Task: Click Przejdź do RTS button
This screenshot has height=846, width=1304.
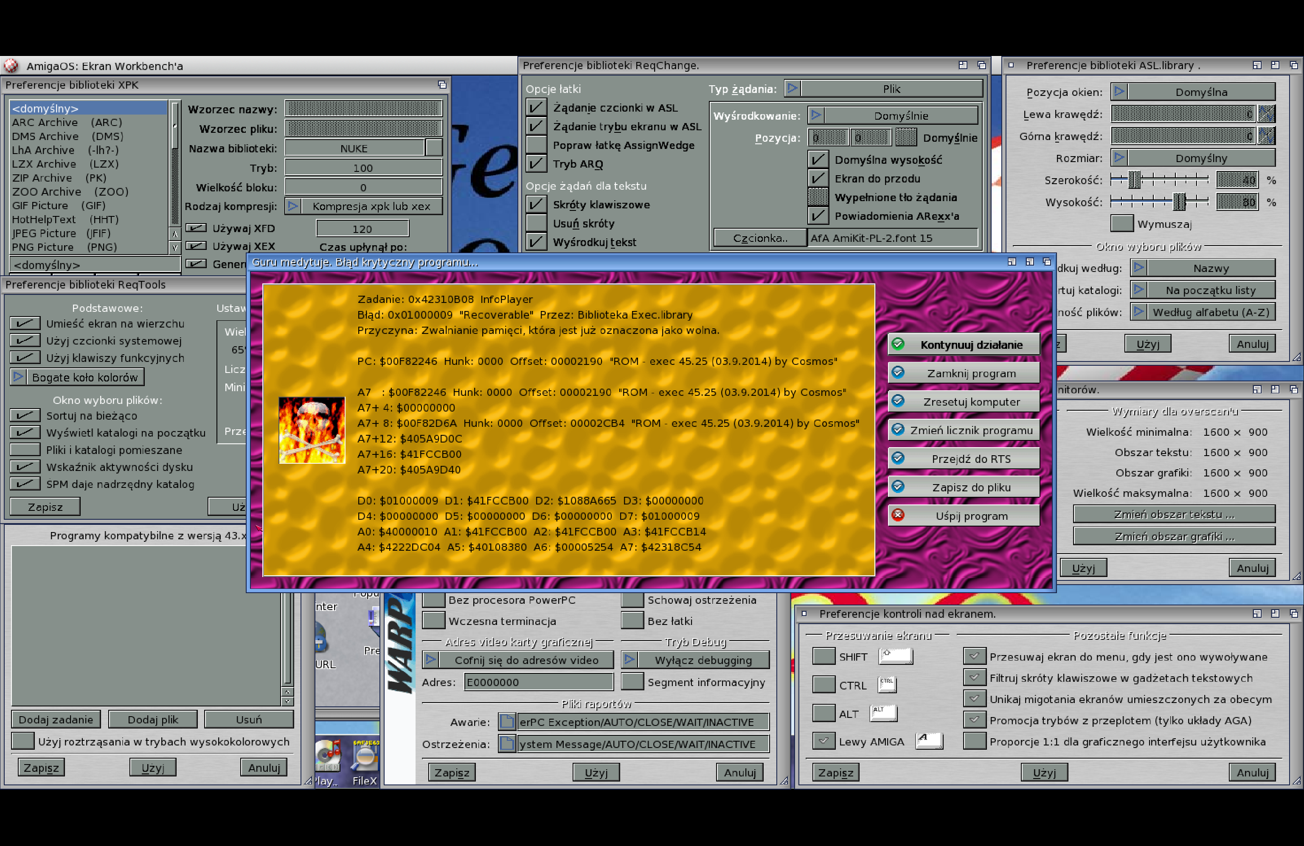Action: 963,458
